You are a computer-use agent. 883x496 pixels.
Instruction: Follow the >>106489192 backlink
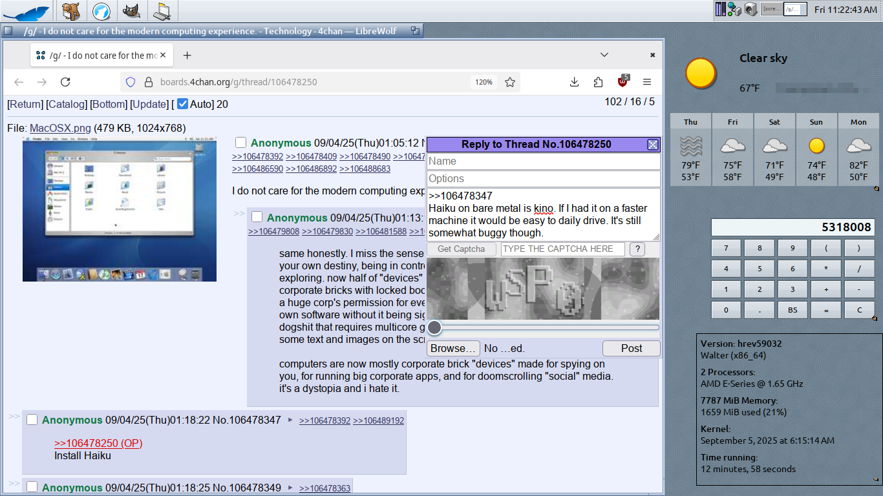pos(378,420)
